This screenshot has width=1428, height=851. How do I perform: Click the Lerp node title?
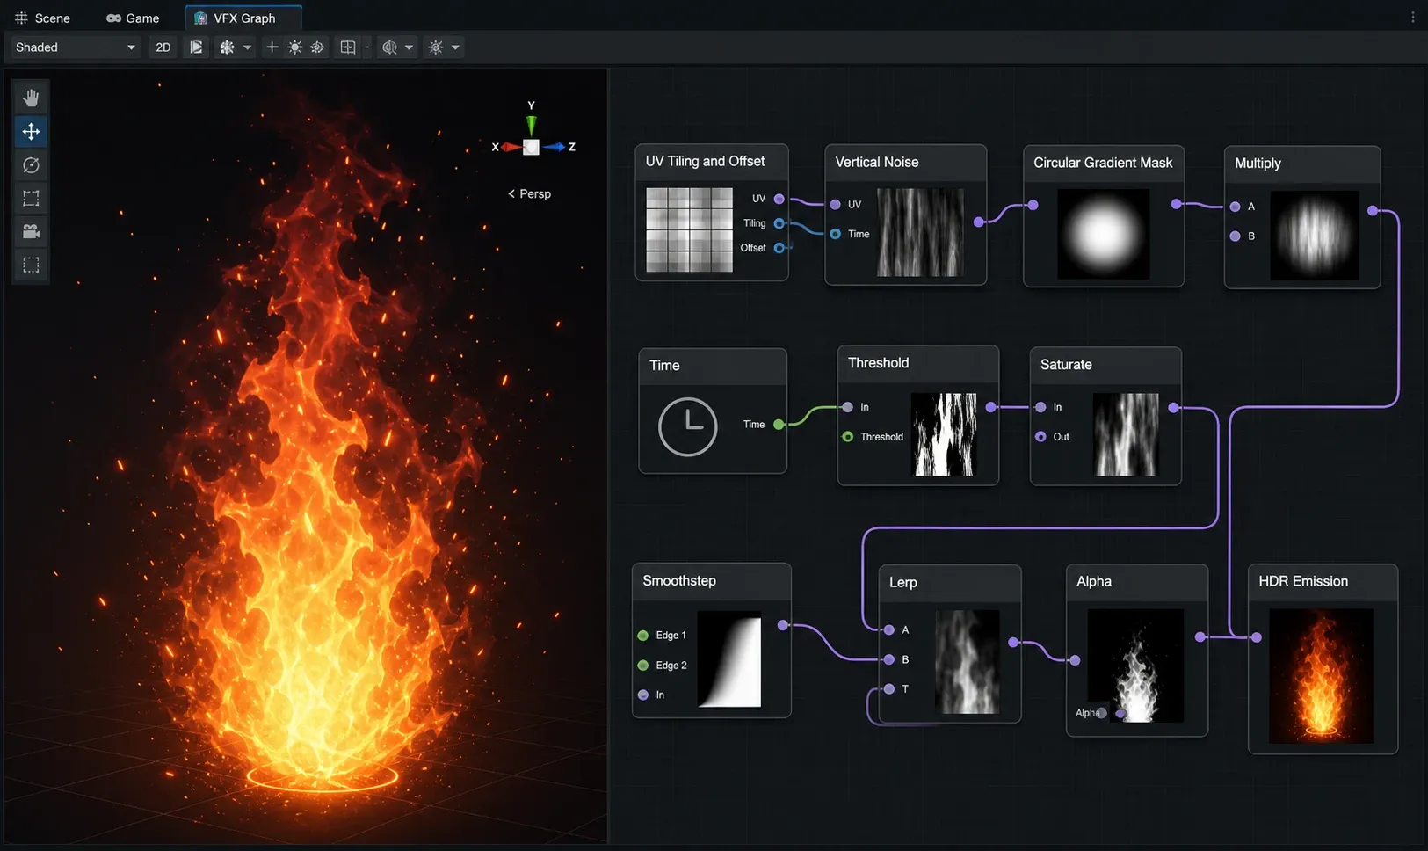[902, 583]
